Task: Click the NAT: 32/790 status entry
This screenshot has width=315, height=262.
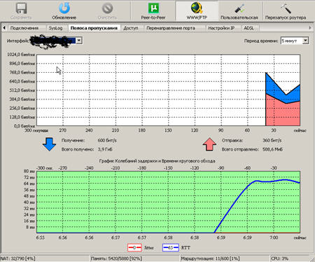Action: [x=17, y=258]
